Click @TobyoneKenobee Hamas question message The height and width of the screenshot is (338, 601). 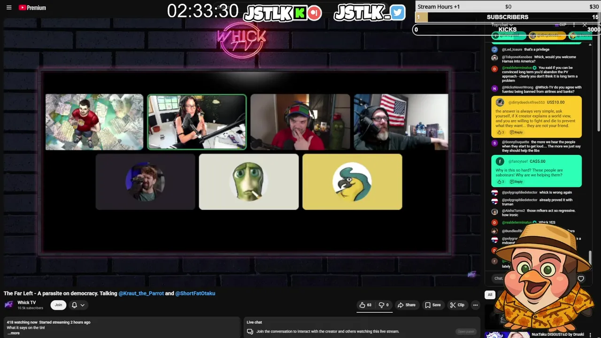point(539,59)
